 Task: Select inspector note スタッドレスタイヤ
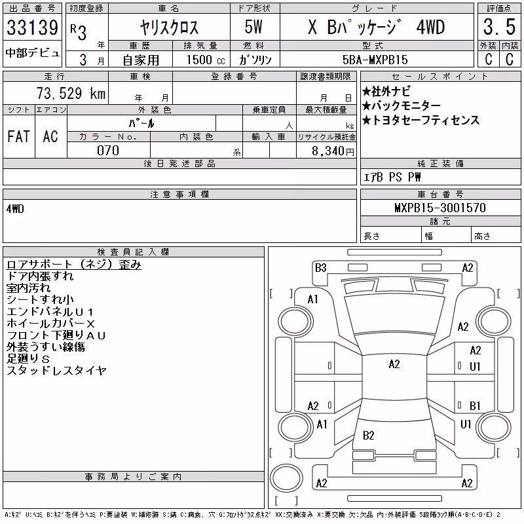point(56,371)
